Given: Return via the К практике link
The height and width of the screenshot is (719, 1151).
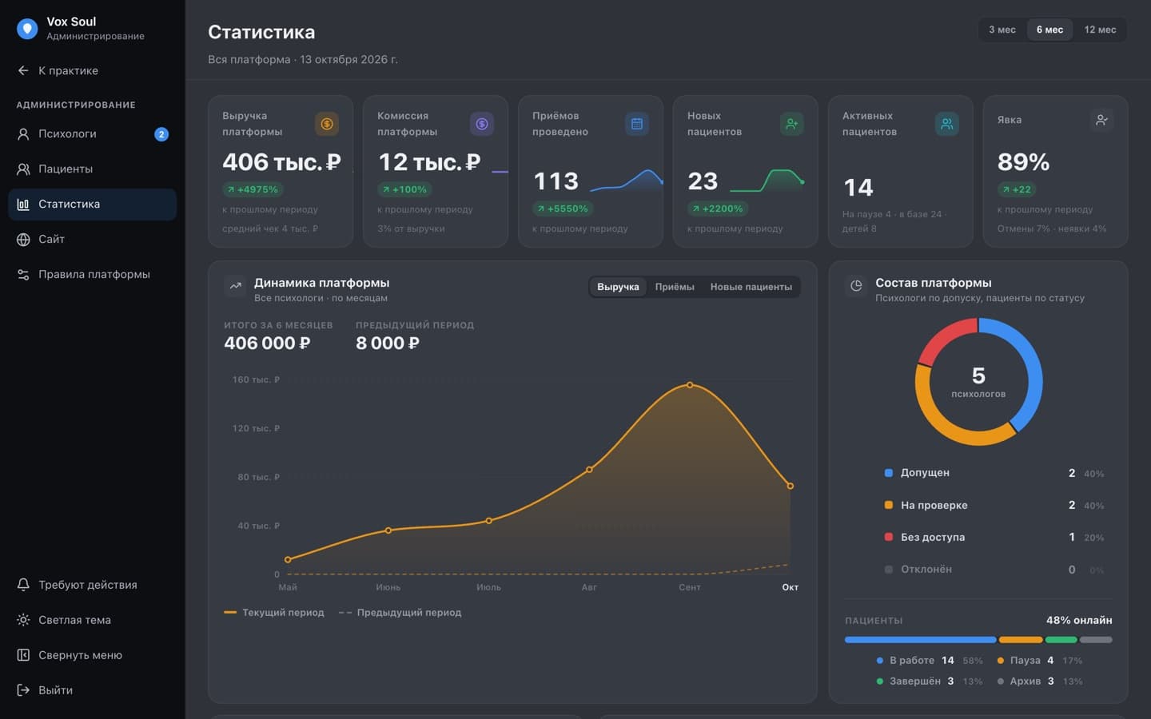Looking at the screenshot, I should (x=93, y=70).
